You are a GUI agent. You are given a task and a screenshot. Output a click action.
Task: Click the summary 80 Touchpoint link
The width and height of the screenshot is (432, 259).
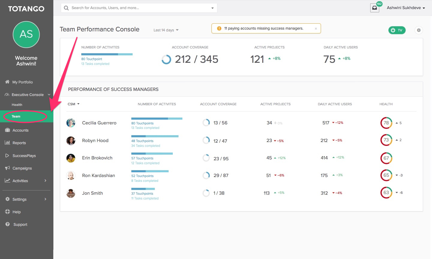91,59
